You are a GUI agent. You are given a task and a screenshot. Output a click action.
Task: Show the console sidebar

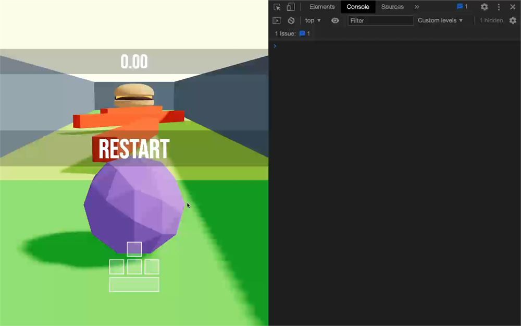[x=277, y=21]
